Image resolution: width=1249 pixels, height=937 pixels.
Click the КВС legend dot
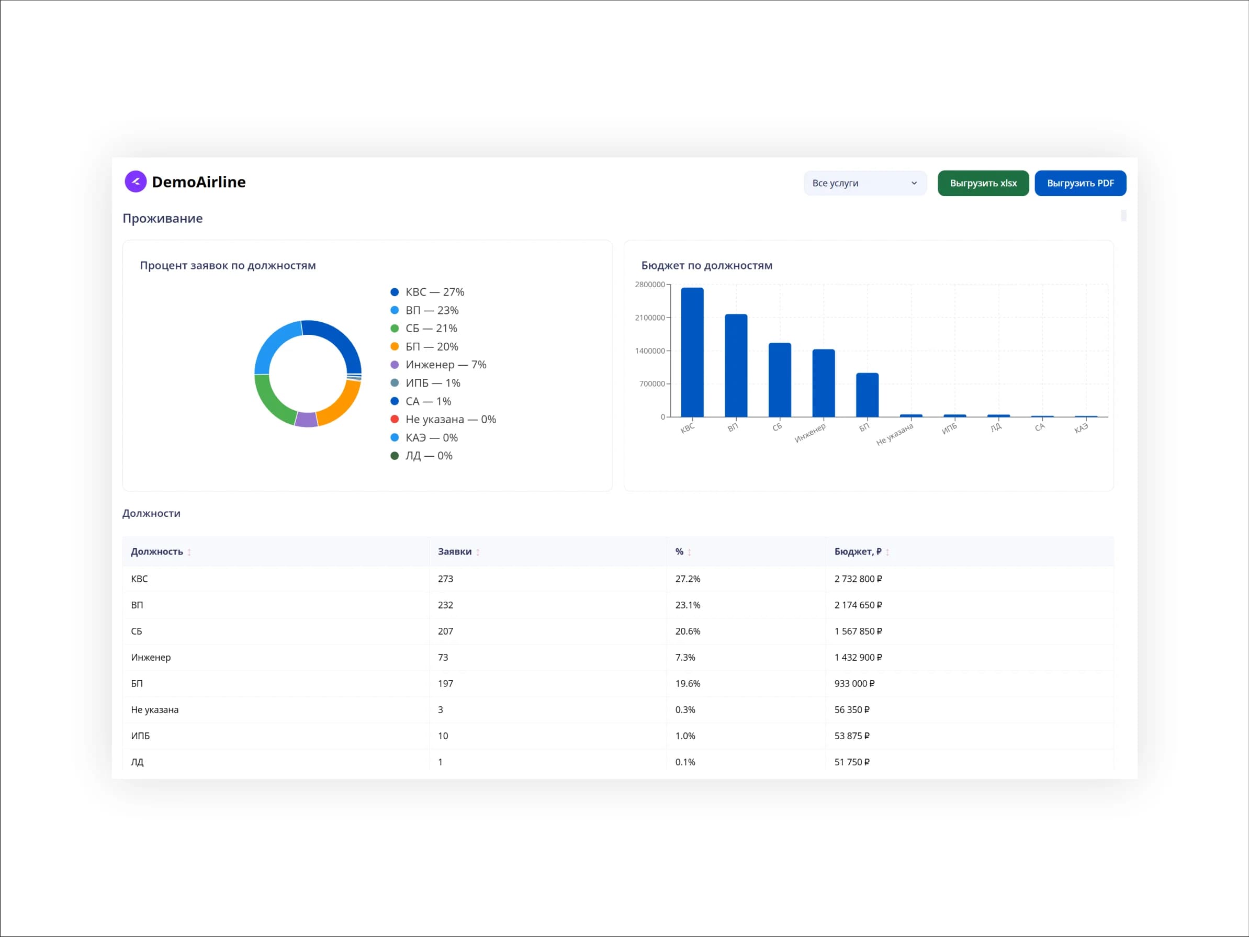[x=395, y=292]
